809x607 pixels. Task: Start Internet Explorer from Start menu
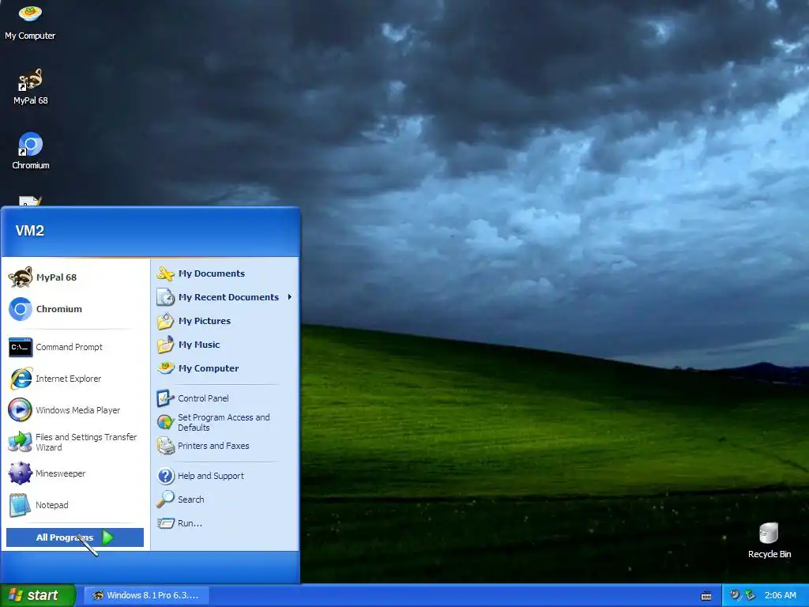(x=75, y=379)
